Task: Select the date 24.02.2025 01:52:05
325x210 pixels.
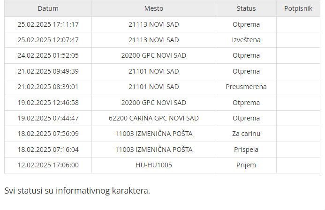Action: pos(48,55)
